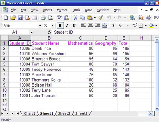Apply Currency Style dollar icon
The image size is (159, 122).
[114, 26]
